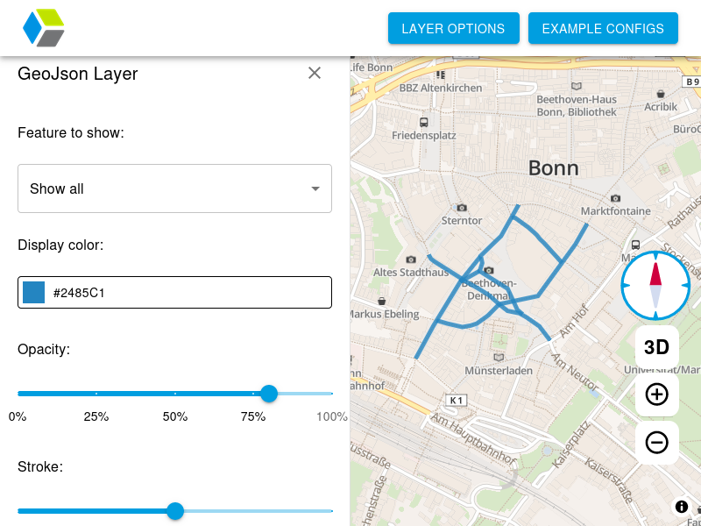Click the Stroke slider handle
This screenshot has width=701, height=526.
point(175,511)
